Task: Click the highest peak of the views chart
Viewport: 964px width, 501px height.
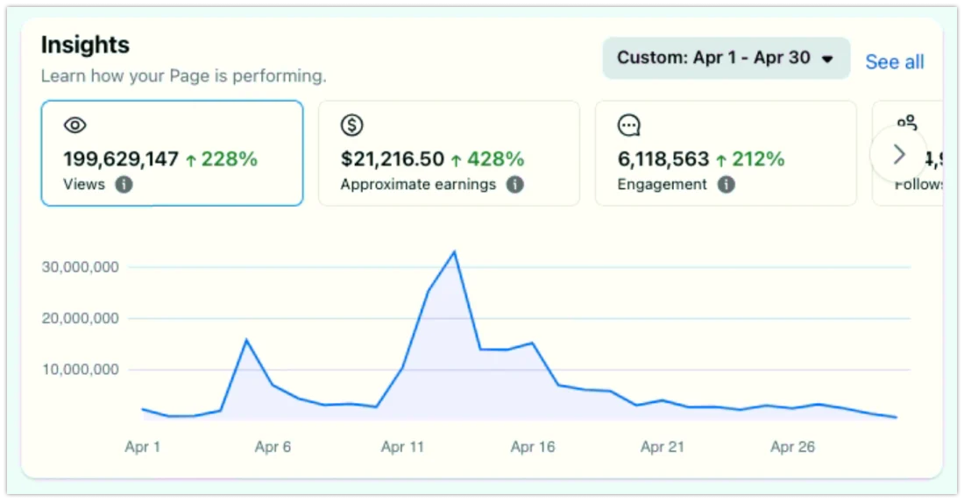Action: coord(454,251)
